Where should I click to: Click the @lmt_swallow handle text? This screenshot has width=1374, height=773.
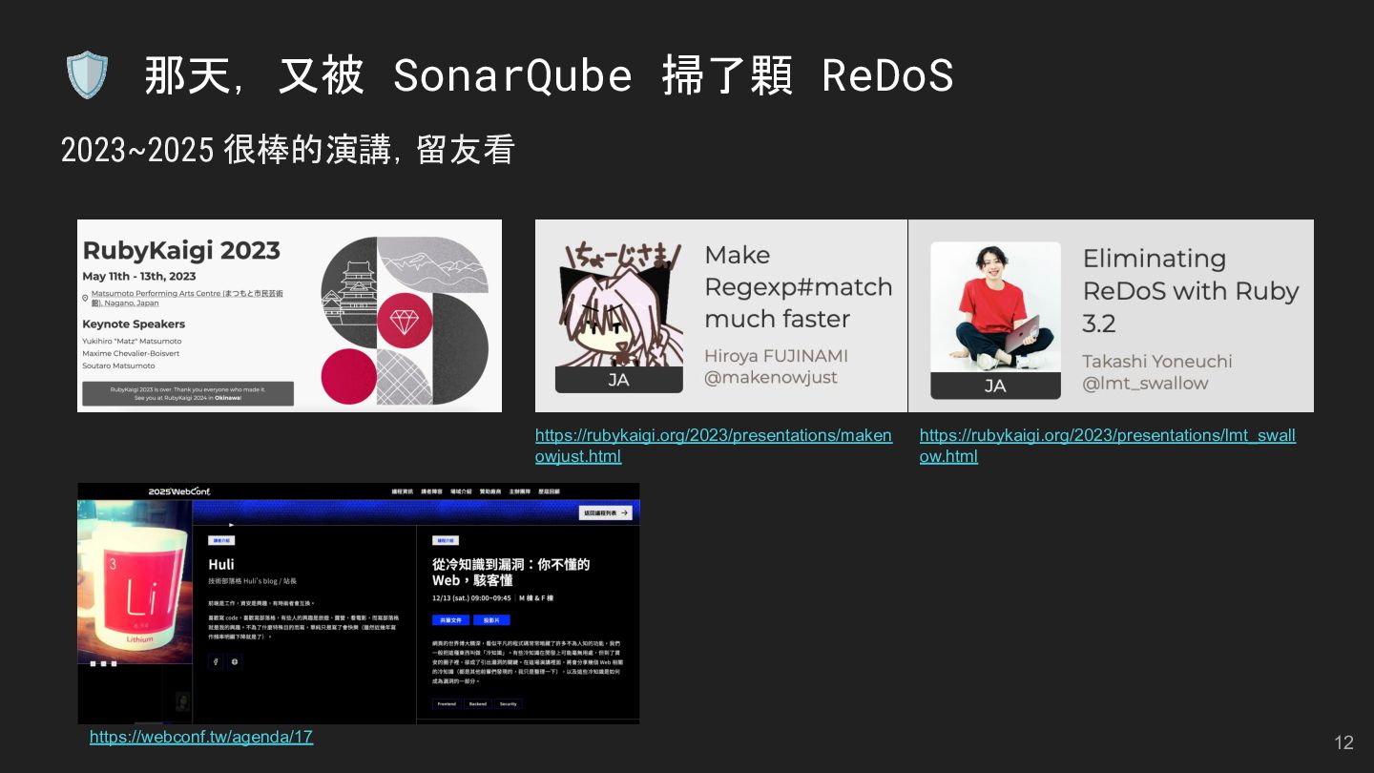point(1145,384)
